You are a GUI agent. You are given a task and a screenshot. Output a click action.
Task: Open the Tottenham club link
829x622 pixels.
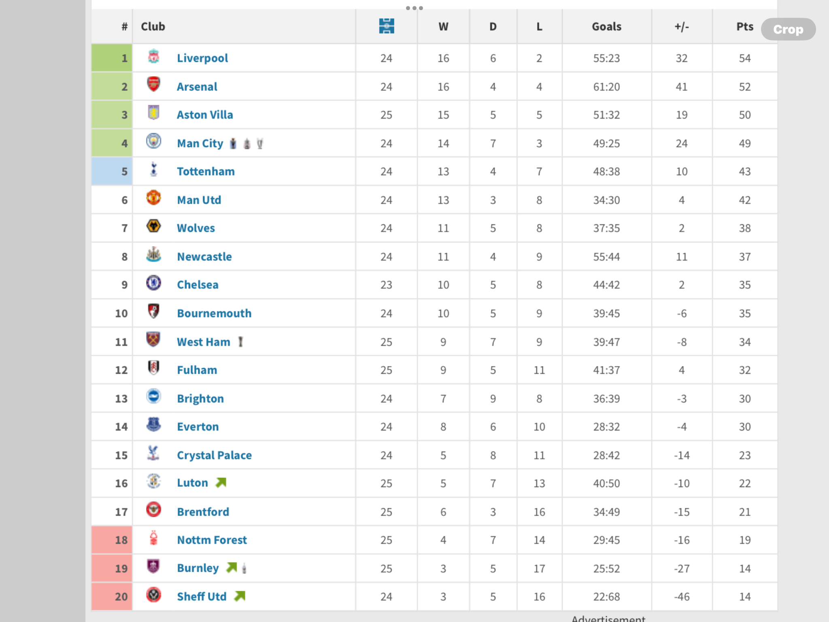point(206,172)
